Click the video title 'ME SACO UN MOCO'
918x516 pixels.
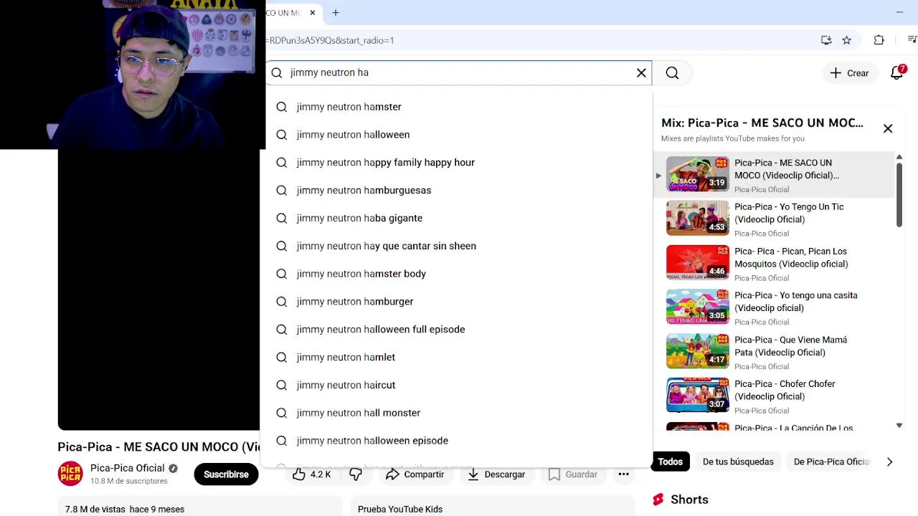pyautogui.click(x=158, y=446)
